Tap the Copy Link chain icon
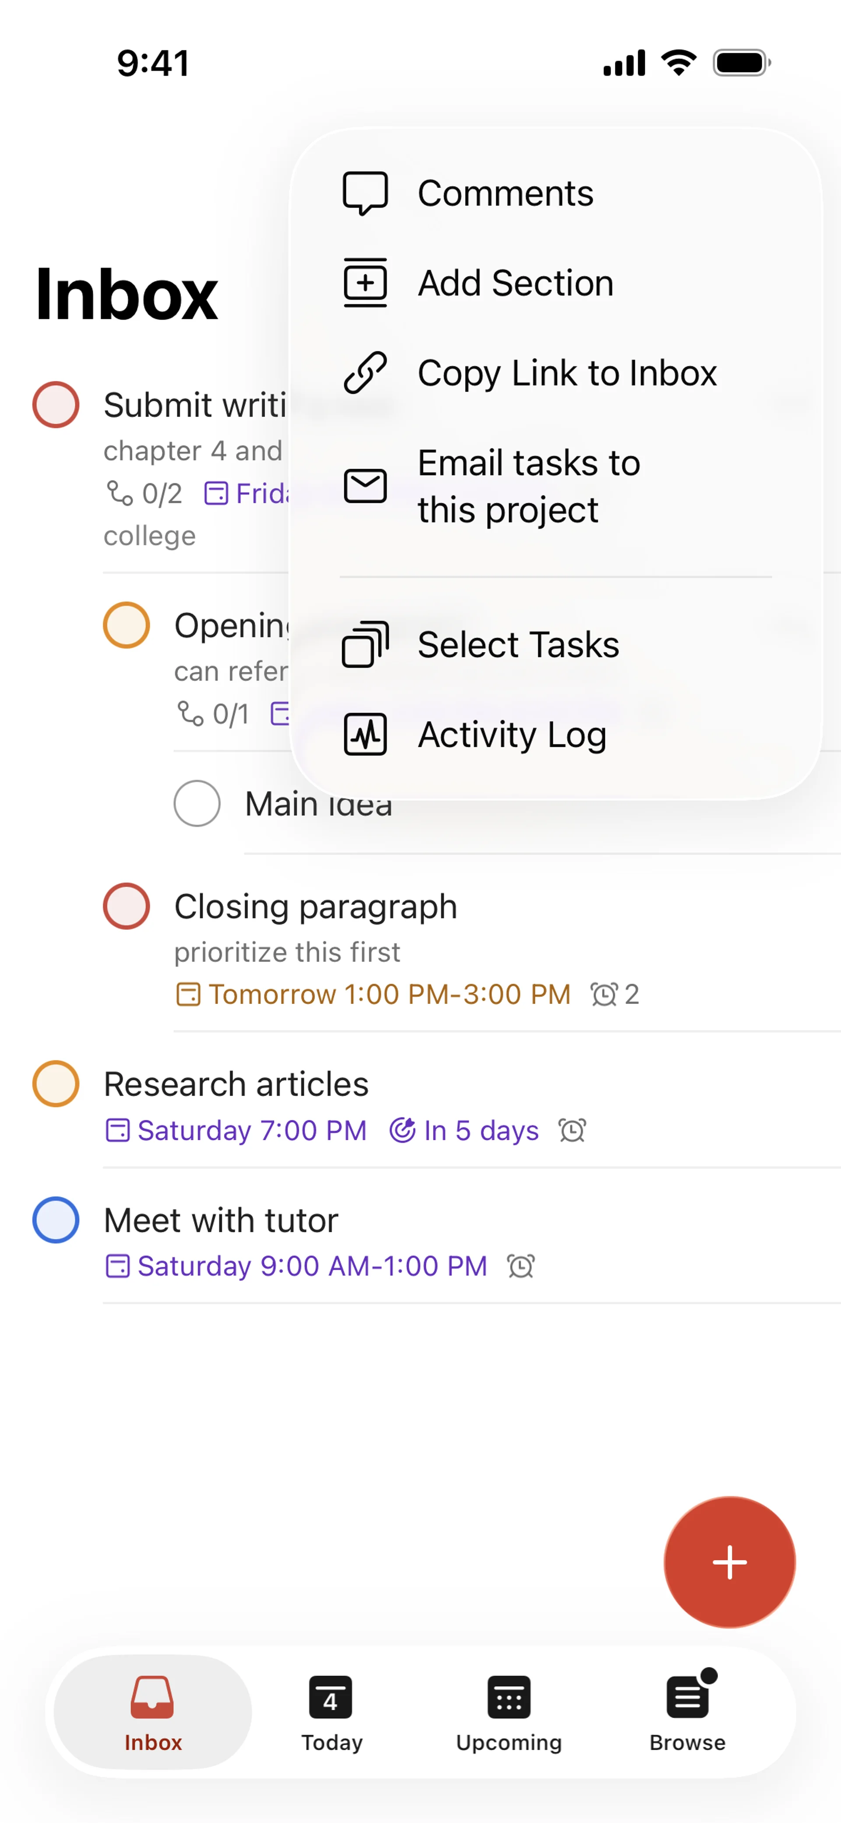 365,373
